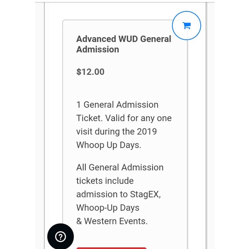Click the "tickets include" text line
Image resolution: width=249 pixels, height=249 pixels.
(x=105, y=181)
